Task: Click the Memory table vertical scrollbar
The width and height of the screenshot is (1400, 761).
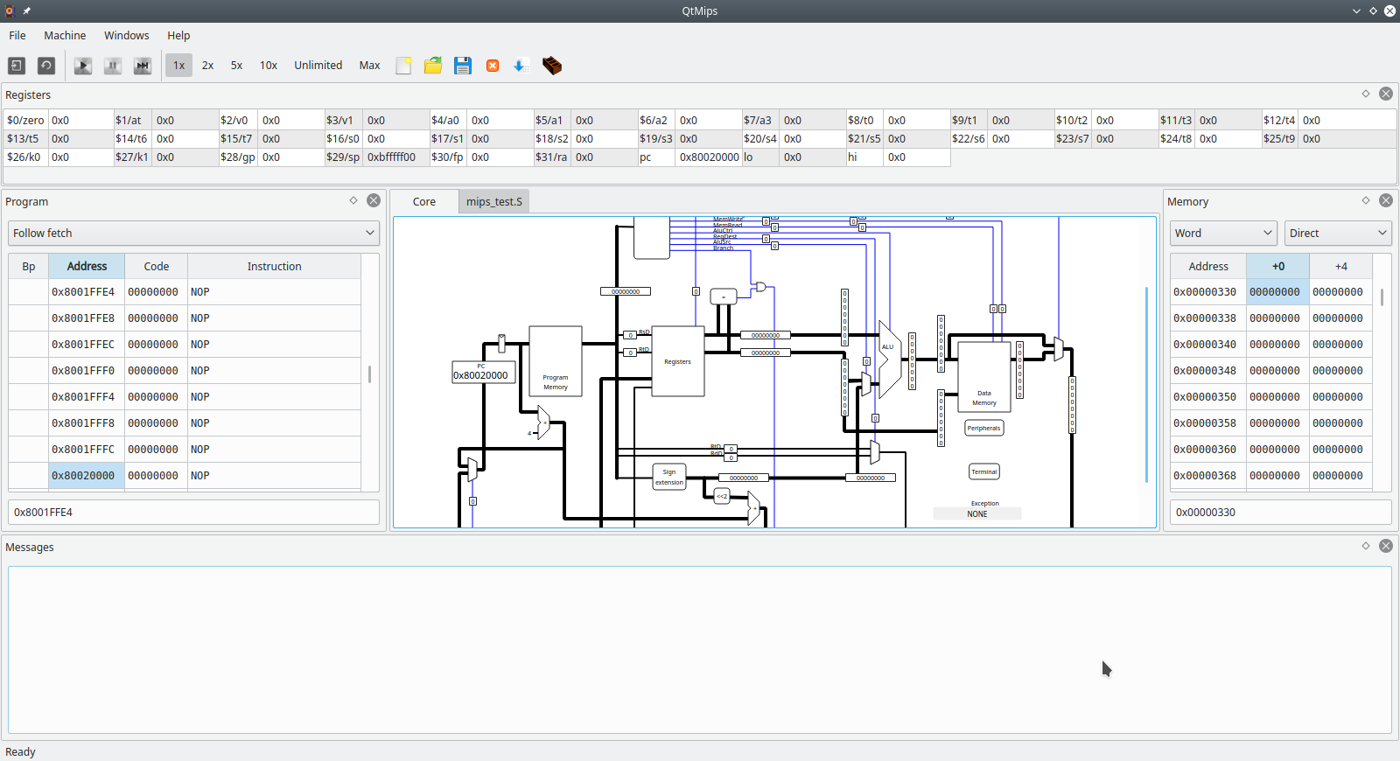Action: pyautogui.click(x=1382, y=297)
